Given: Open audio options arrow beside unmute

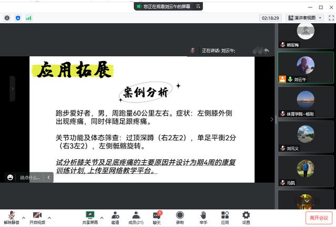Looking at the screenshot, I should [24, 216].
